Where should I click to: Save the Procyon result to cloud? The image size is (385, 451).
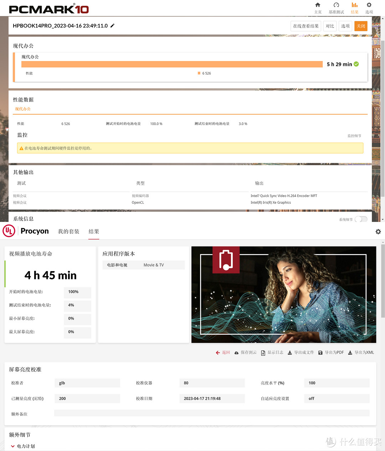pos(245,353)
